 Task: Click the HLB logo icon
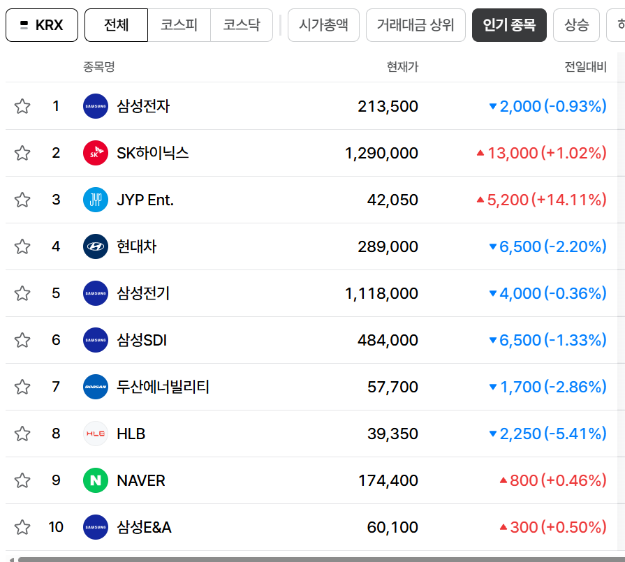(96, 434)
